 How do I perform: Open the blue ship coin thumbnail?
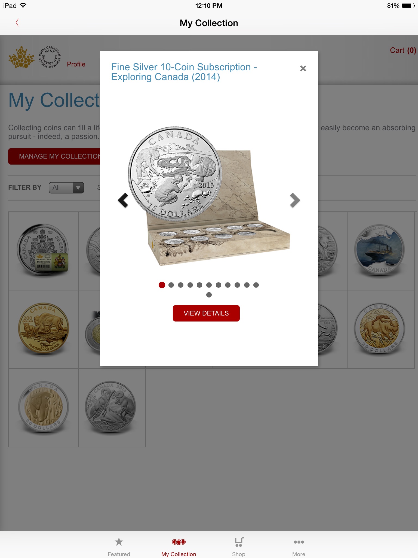[x=380, y=251]
